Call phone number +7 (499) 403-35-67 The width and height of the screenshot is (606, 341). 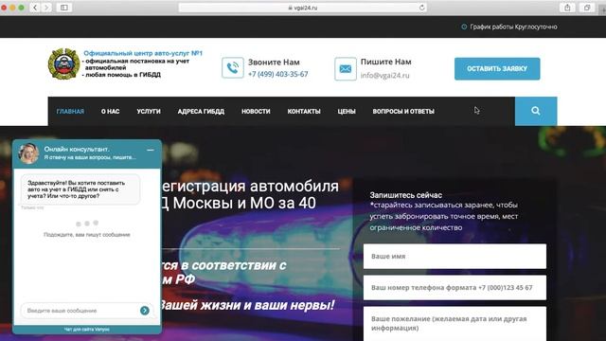click(277, 74)
